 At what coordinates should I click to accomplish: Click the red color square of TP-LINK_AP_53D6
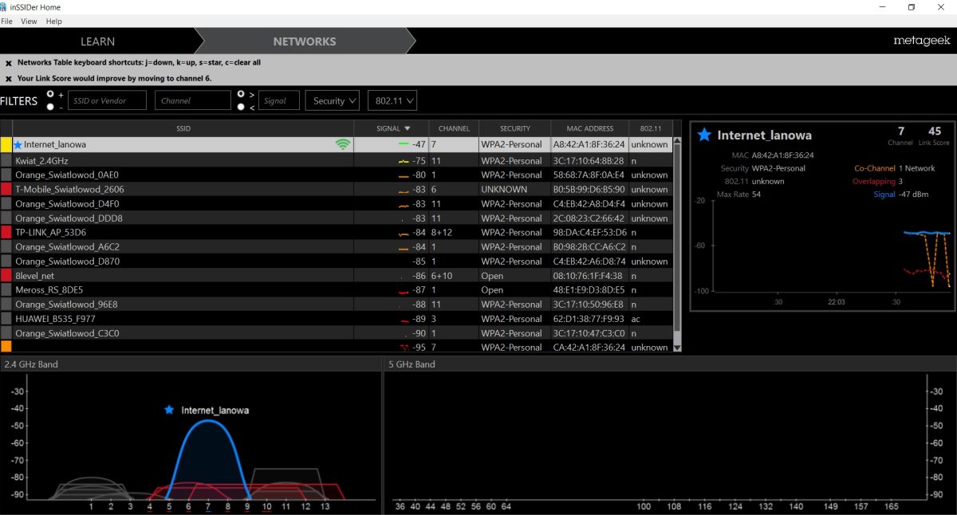(6, 232)
